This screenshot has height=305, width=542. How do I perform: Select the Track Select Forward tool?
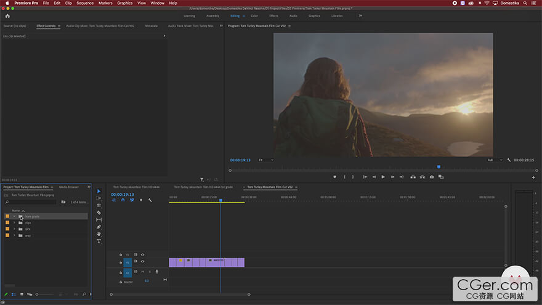point(99,198)
